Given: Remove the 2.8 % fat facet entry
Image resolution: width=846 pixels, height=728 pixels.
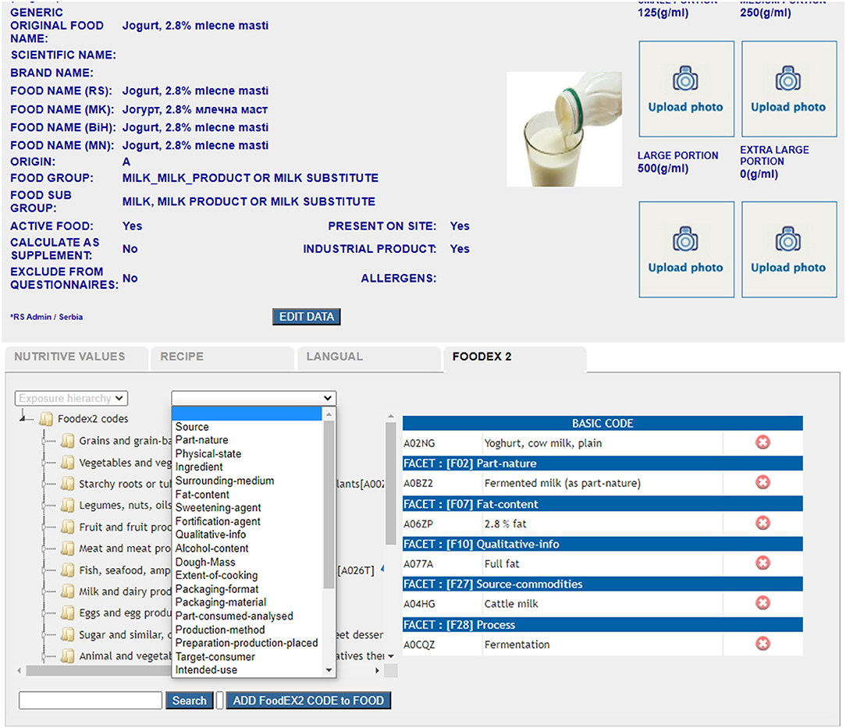Looking at the screenshot, I should pos(762,523).
